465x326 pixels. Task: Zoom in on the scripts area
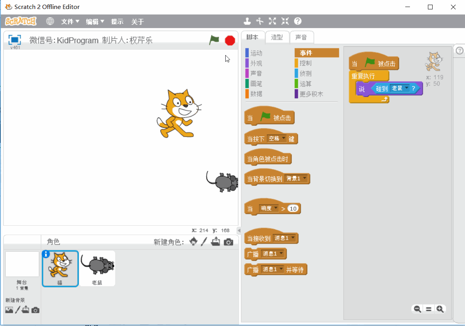point(440,309)
